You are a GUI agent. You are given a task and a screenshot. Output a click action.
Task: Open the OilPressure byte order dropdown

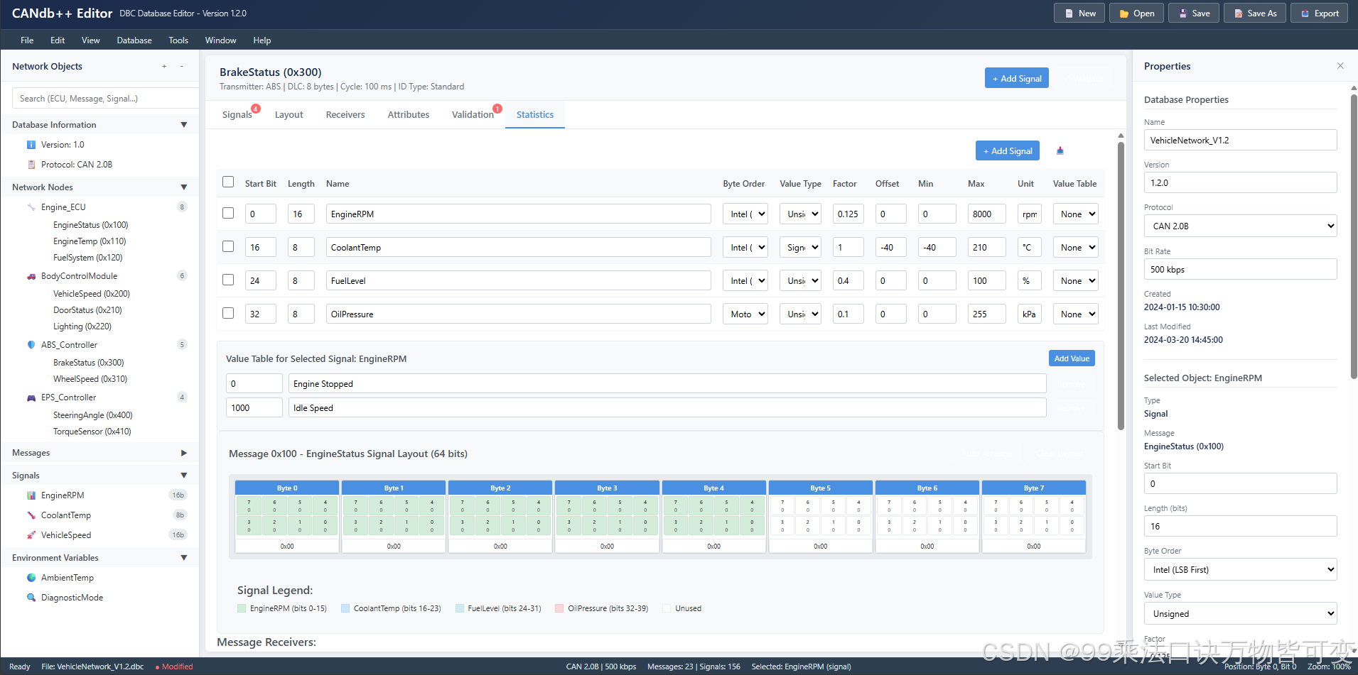pyautogui.click(x=745, y=314)
